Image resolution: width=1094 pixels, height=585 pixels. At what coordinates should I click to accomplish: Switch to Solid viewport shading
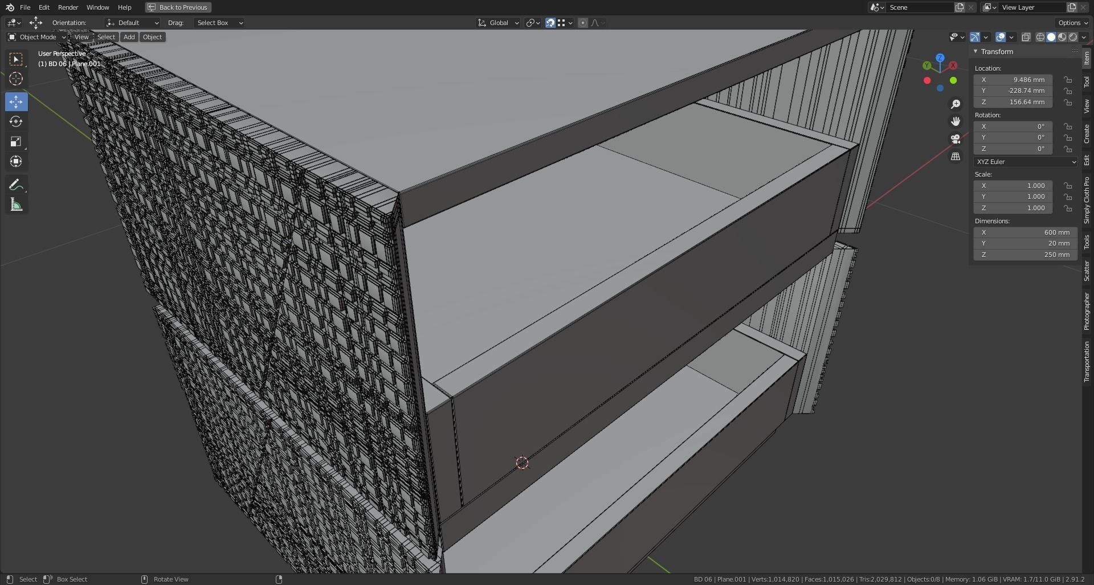point(1051,37)
